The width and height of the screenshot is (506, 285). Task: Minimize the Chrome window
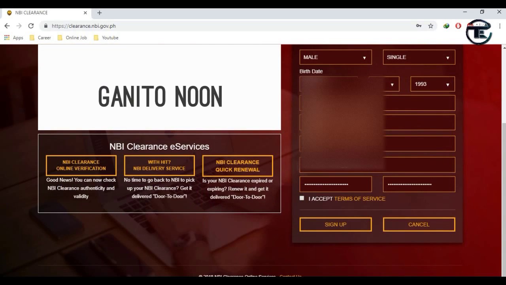coord(465,12)
